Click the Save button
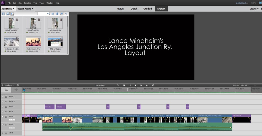The height and width of the screenshot is (136, 262). coord(253,3)
